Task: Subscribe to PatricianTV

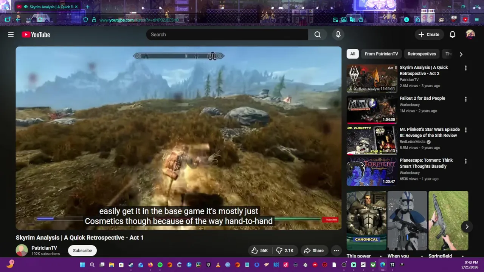Action: pyautogui.click(x=82, y=250)
